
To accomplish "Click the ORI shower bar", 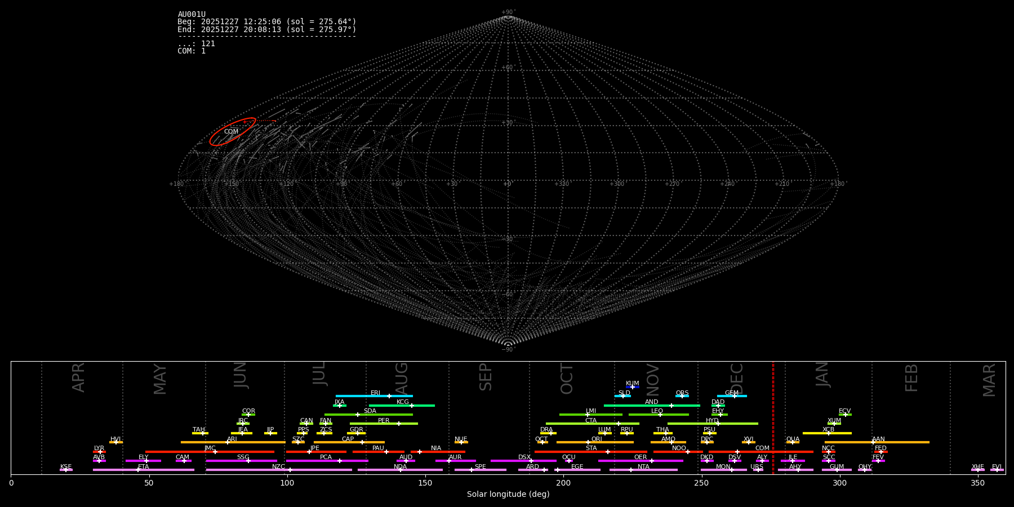I will pyautogui.click(x=595, y=442).
